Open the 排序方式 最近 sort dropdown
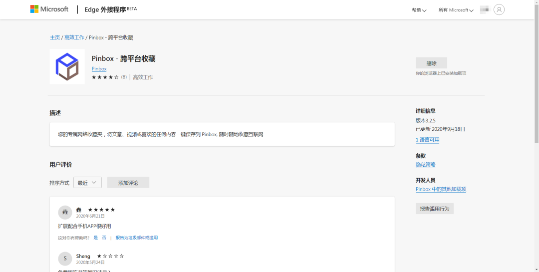The width and height of the screenshot is (539, 272). [x=88, y=183]
